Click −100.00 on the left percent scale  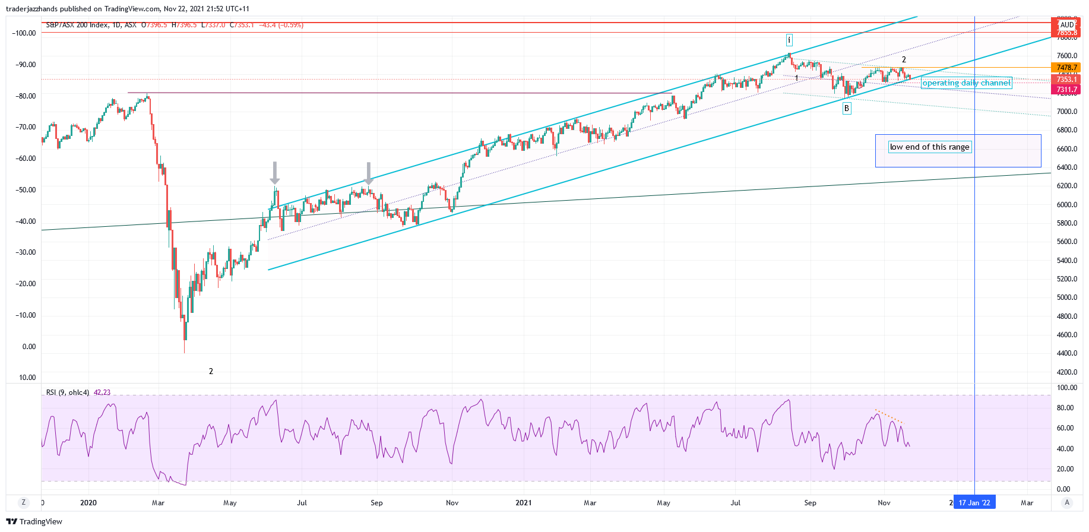(24, 33)
